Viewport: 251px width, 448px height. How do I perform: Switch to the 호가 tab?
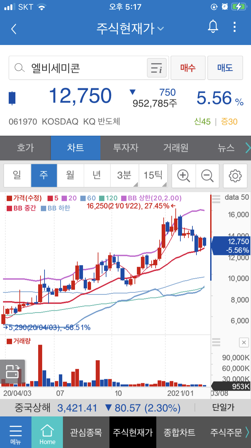click(x=25, y=148)
